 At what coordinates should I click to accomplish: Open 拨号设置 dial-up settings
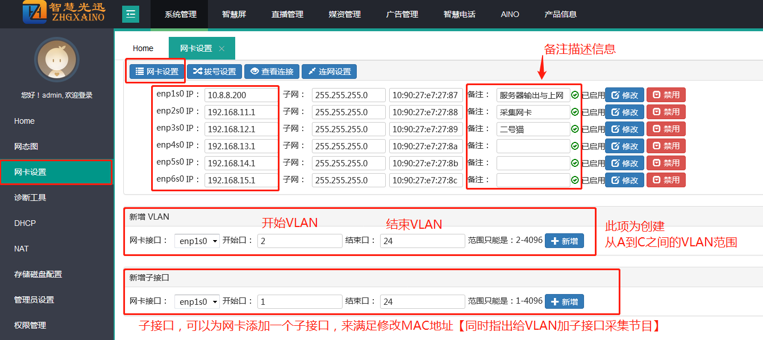214,72
